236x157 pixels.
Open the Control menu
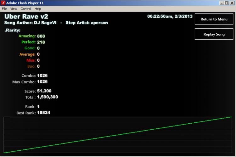(x=26, y=9)
